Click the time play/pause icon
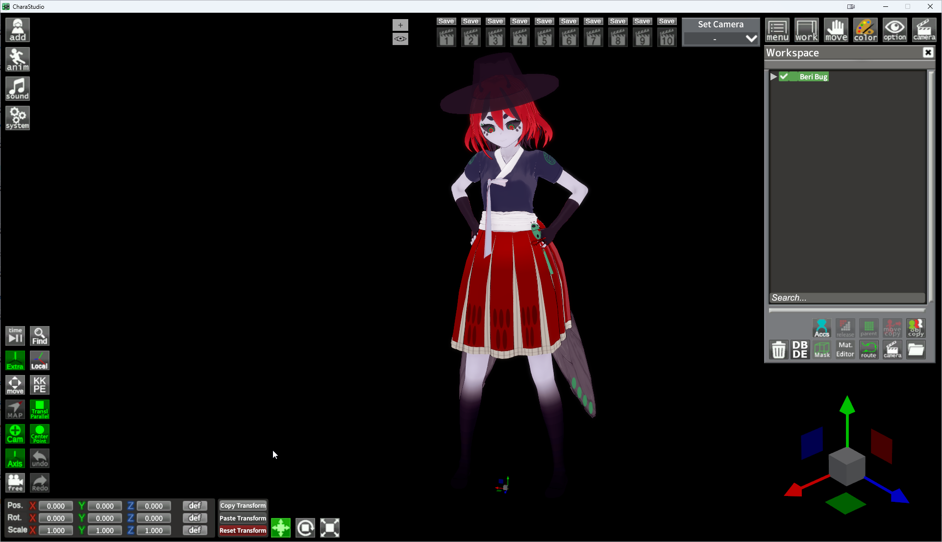This screenshot has width=942, height=542. [15, 336]
